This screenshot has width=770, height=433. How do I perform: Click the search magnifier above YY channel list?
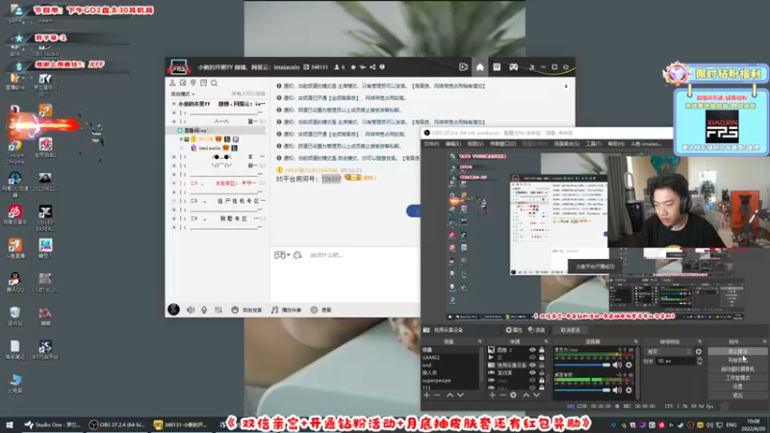click(x=214, y=83)
